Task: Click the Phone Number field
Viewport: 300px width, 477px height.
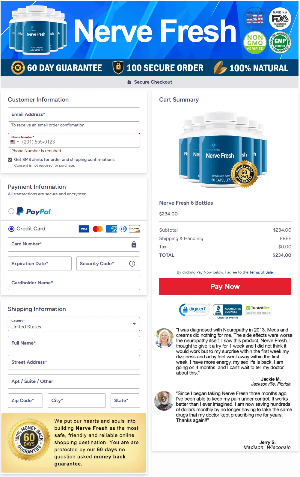Action: (74, 140)
